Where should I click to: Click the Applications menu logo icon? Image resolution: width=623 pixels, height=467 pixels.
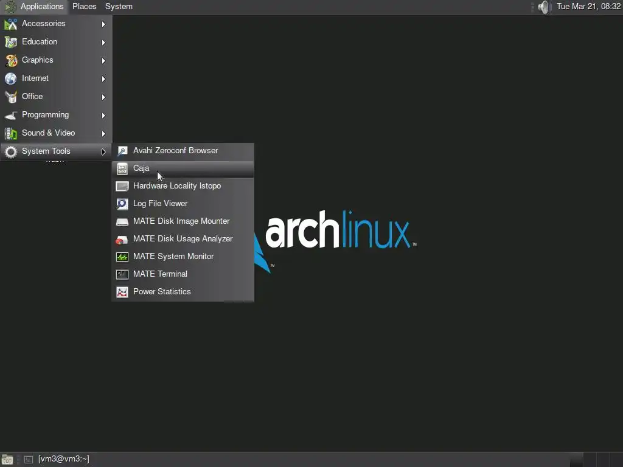(x=10, y=7)
